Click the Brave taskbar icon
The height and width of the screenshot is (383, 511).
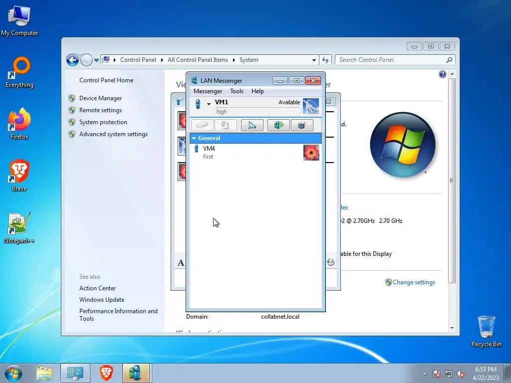[106, 374]
